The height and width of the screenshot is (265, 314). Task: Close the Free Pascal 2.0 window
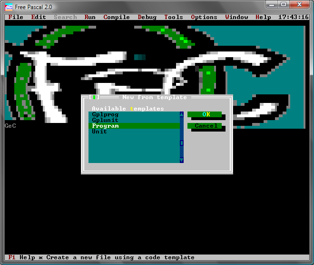click(x=299, y=5)
